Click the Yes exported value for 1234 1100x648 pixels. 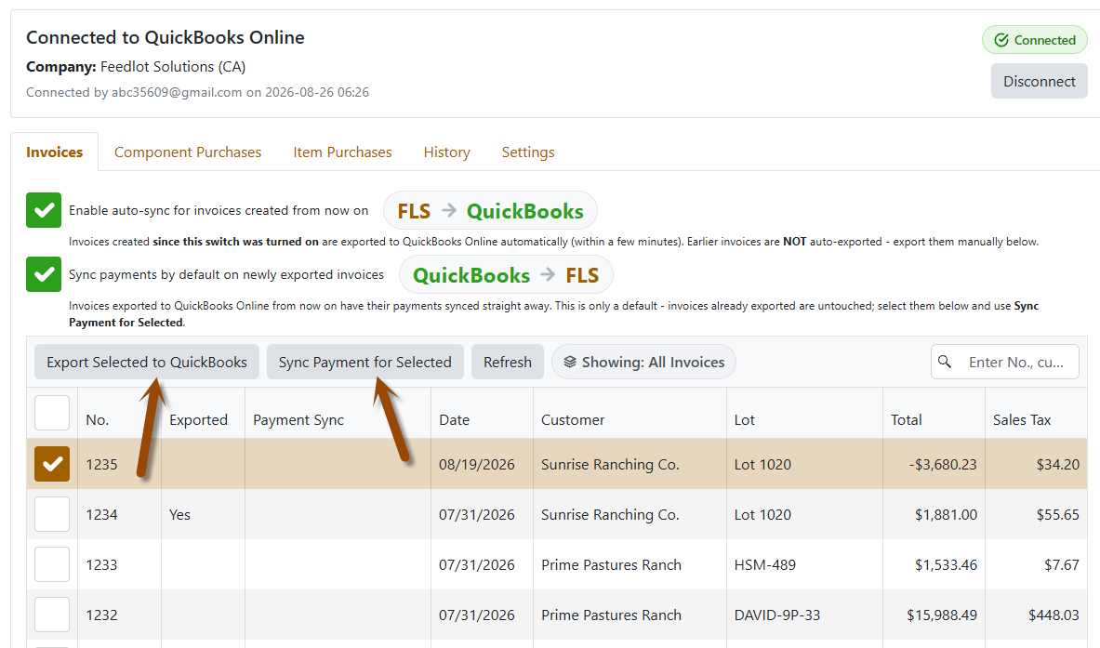click(179, 514)
